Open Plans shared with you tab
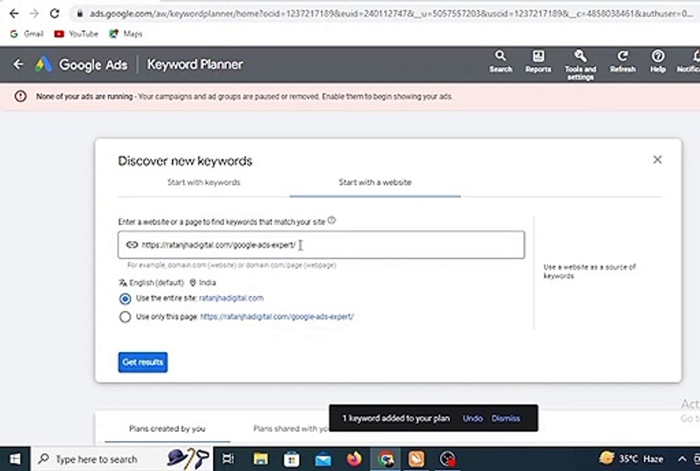This screenshot has width=700, height=471. pos(292,428)
